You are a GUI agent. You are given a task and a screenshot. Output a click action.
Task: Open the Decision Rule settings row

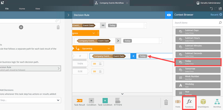pyautogui.click(x=30, y=68)
